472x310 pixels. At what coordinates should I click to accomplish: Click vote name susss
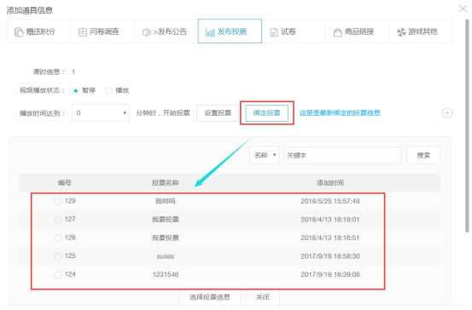166,256
